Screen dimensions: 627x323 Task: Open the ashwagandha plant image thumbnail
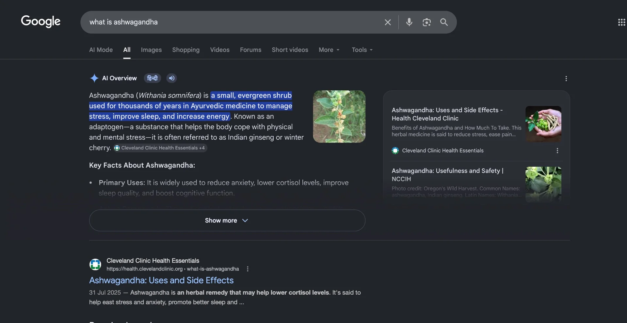coord(339,116)
